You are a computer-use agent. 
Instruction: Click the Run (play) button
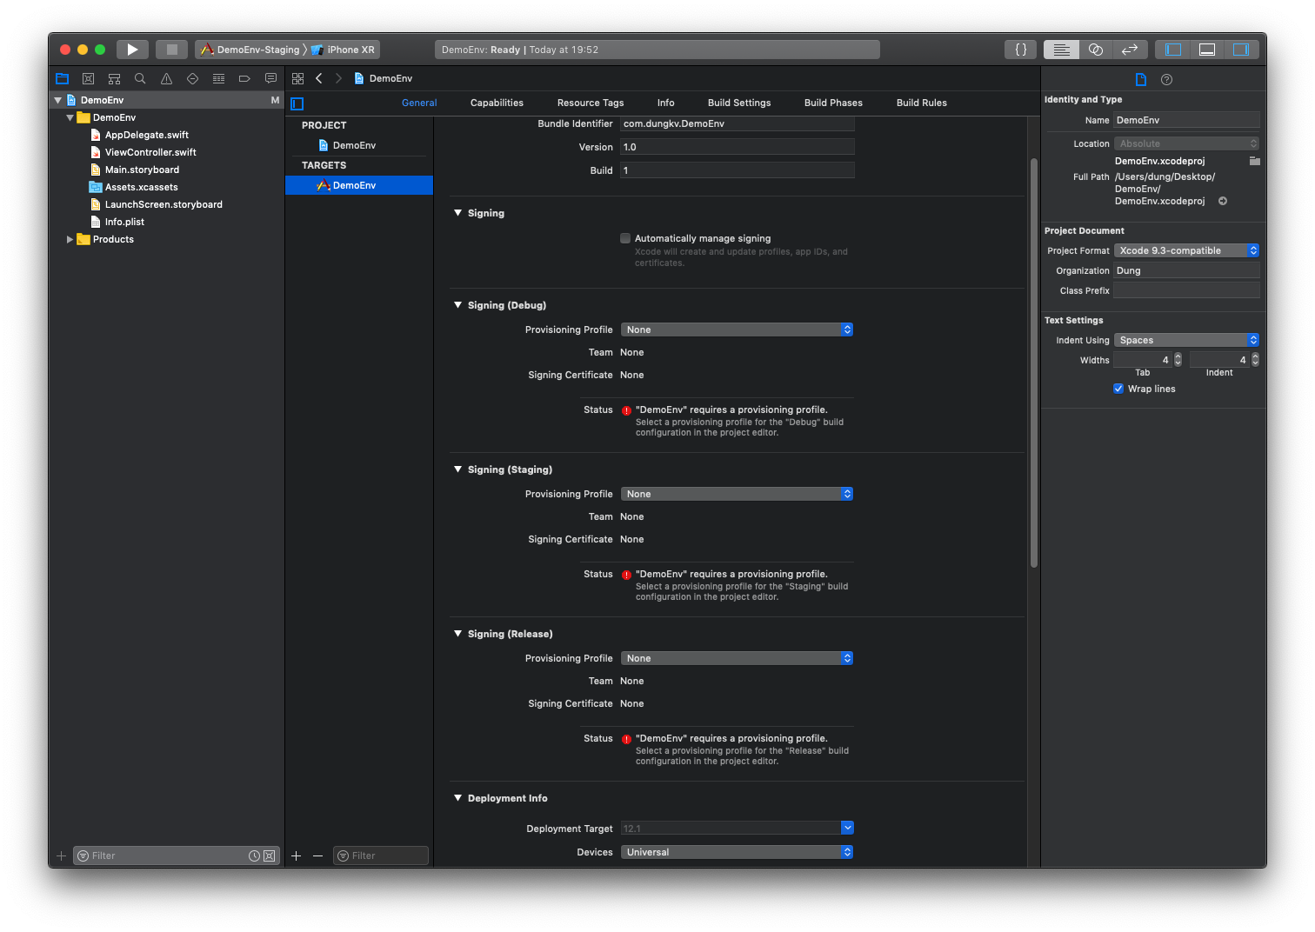(x=132, y=50)
